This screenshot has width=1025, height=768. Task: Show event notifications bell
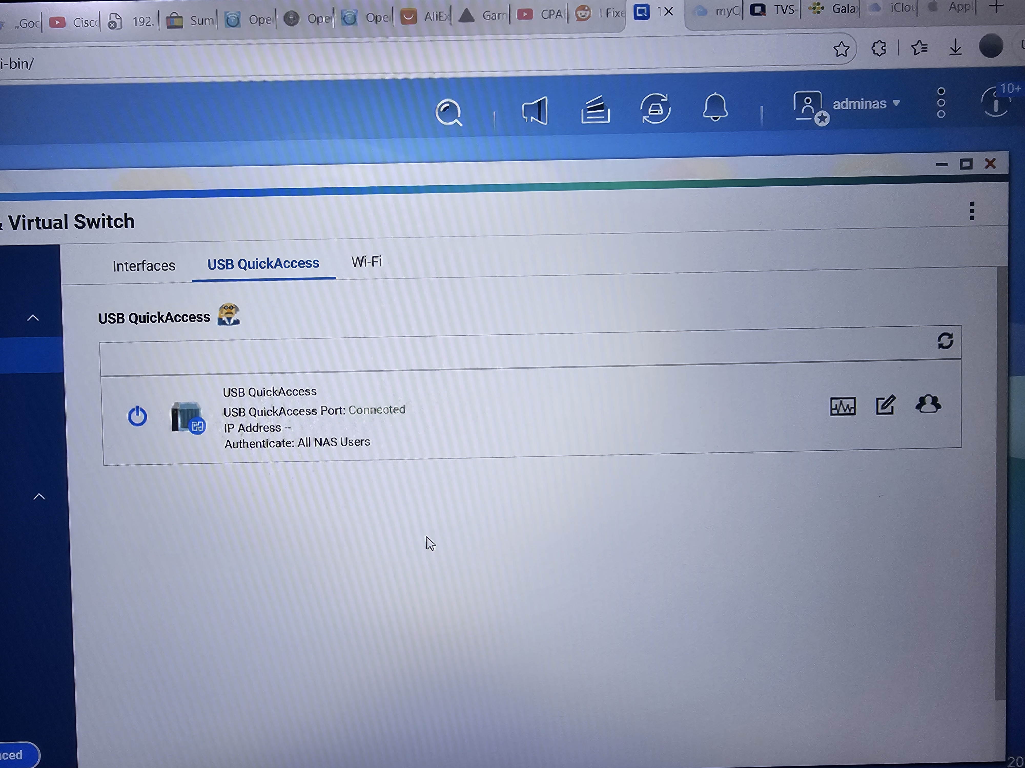tap(715, 107)
